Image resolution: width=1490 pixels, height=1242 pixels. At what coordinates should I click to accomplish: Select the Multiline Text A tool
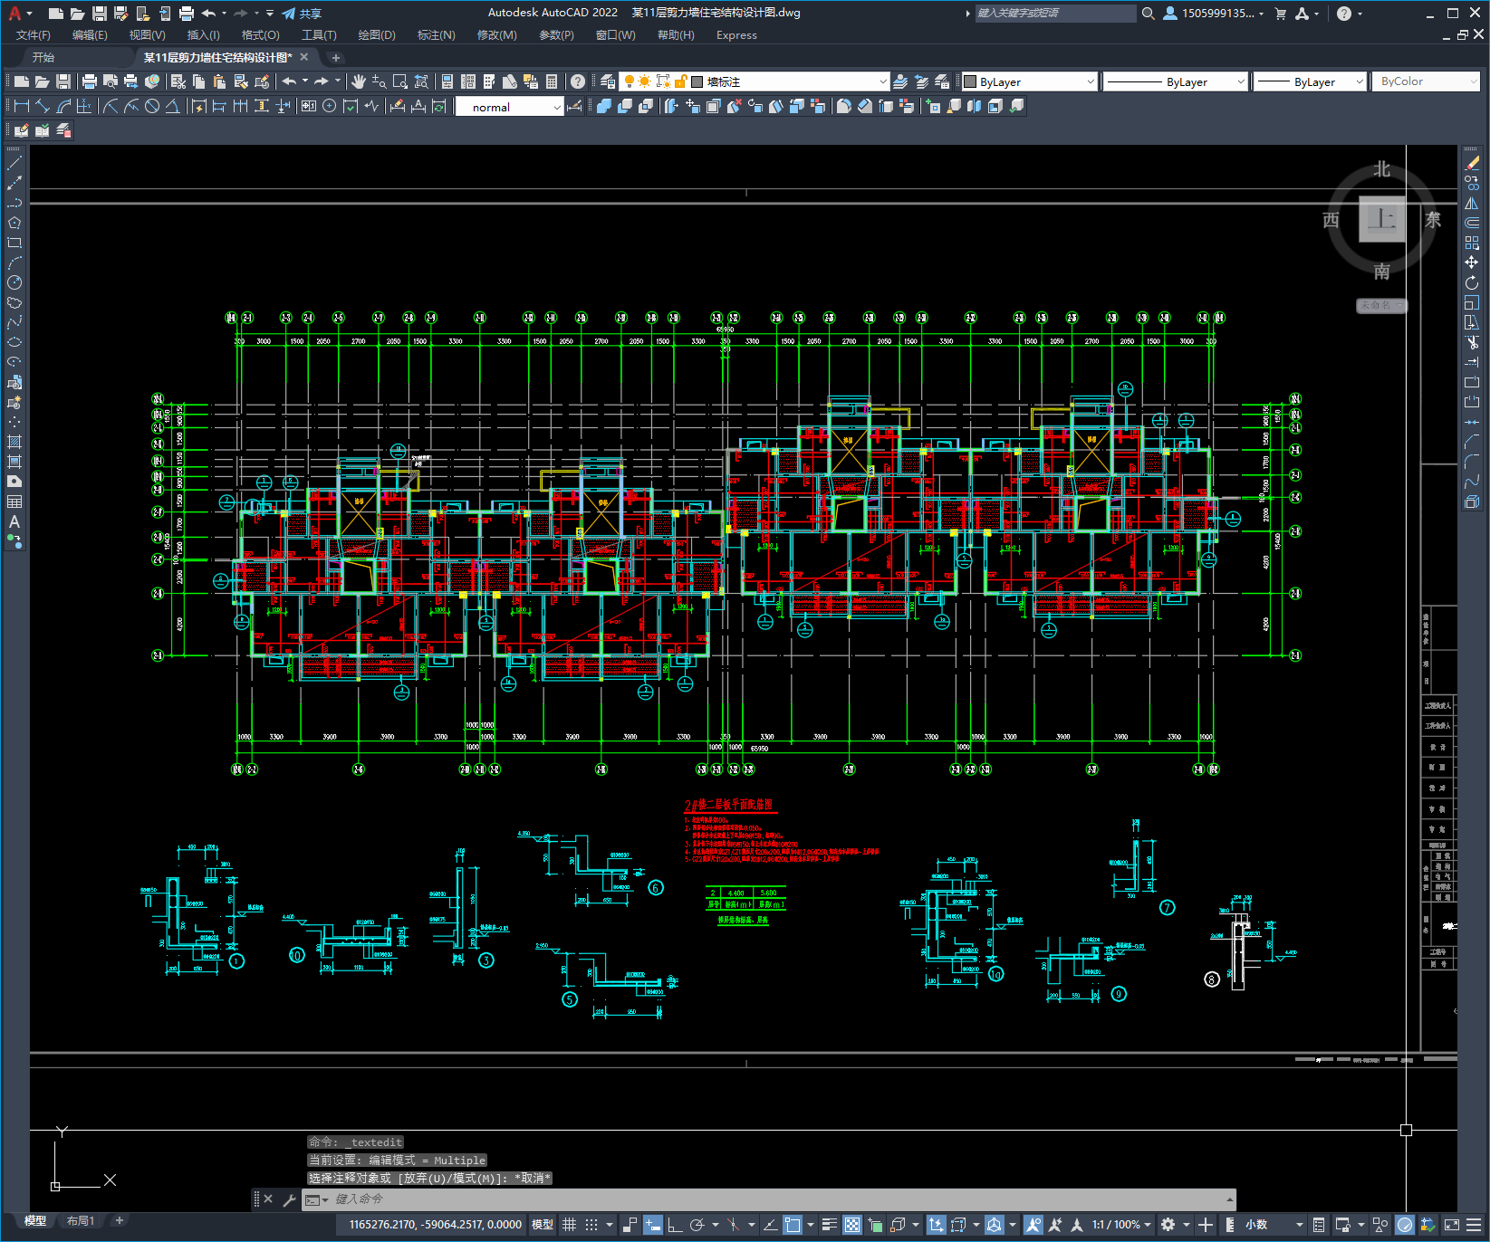click(14, 521)
